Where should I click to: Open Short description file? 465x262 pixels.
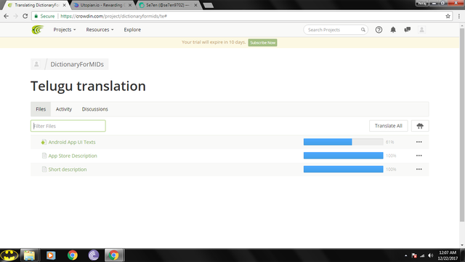click(68, 170)
